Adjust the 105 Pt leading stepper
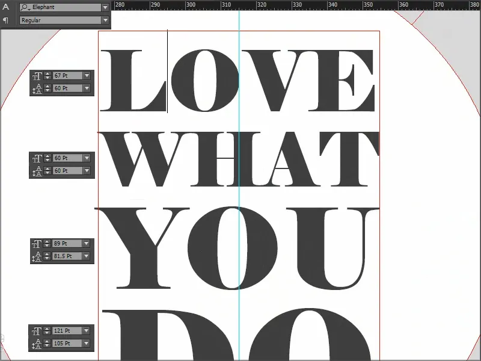Image resolution: width=481 pixels, height=361 pixels. [47, 343]
